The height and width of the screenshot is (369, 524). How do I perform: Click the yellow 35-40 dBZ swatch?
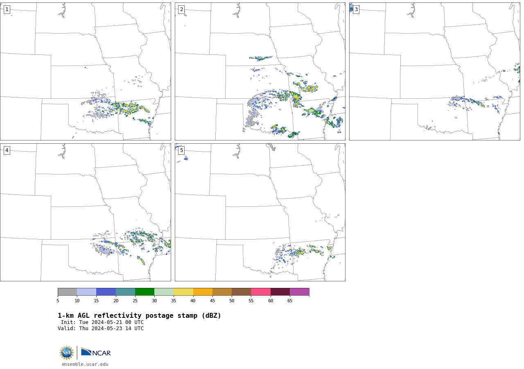[x=183, y=292]
